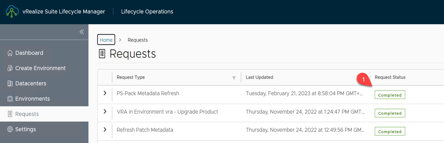Click the Home breadcrumb link

(x=106, y=40)
